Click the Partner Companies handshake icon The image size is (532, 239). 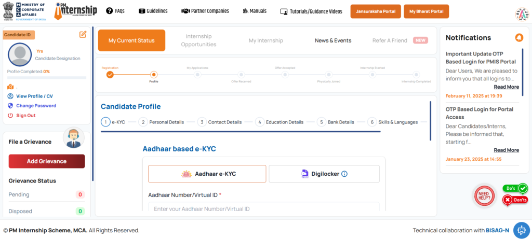(185, 11)
